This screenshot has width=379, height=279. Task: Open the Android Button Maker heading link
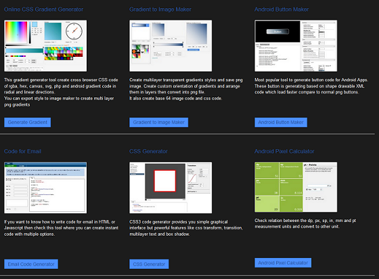[x=282, y=9]
